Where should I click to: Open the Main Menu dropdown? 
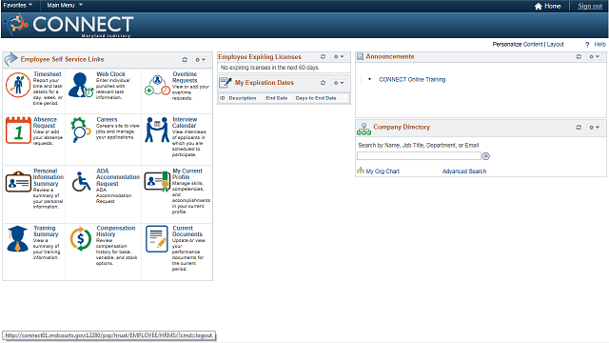pos(65,6)
